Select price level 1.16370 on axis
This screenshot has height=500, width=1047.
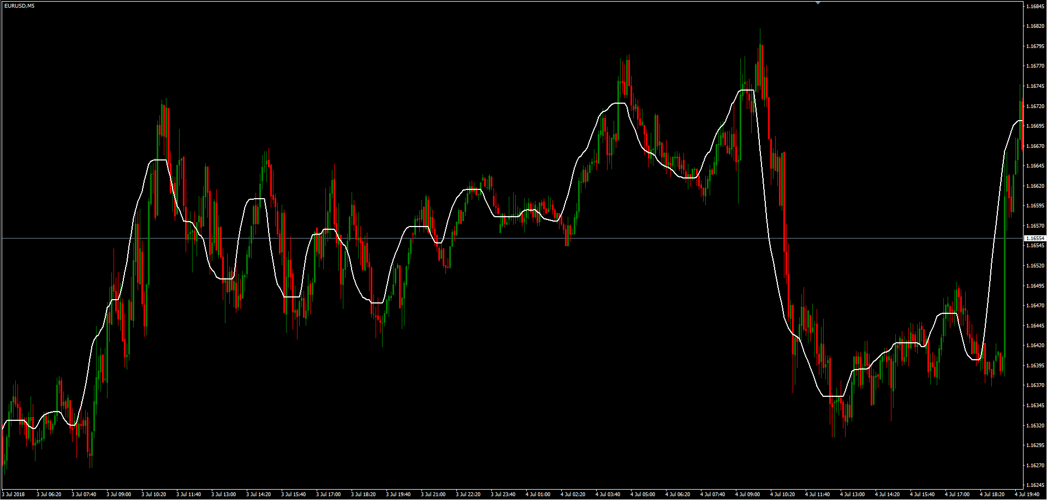tap(1035, 385)
